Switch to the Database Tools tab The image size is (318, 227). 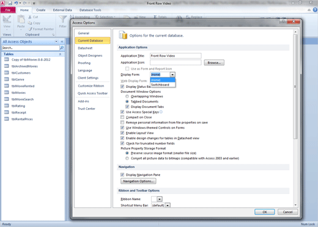90,10
